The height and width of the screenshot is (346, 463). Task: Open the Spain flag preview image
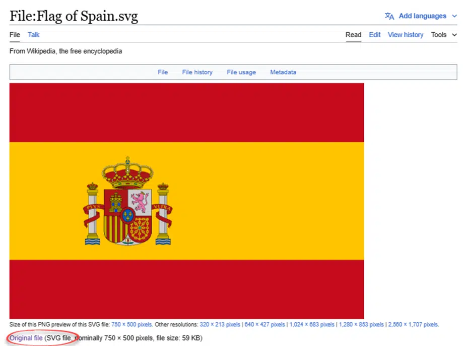(x=186, y=201)
